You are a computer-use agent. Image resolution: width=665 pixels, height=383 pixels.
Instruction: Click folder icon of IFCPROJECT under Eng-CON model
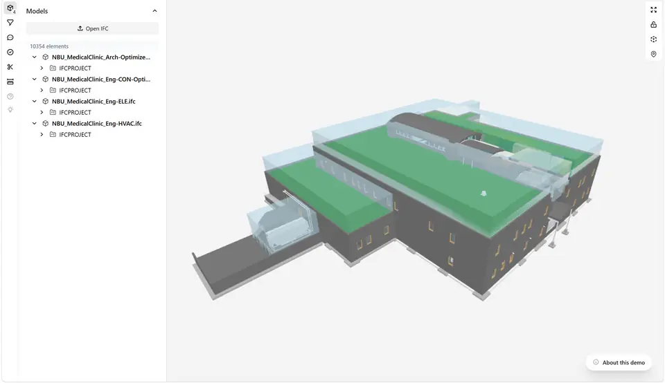click(x=53, y=90)
